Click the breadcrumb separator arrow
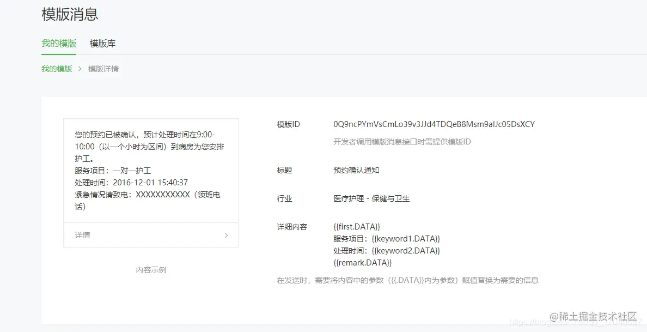The height and width of the screenshot is (332, 647). point(80,69)
